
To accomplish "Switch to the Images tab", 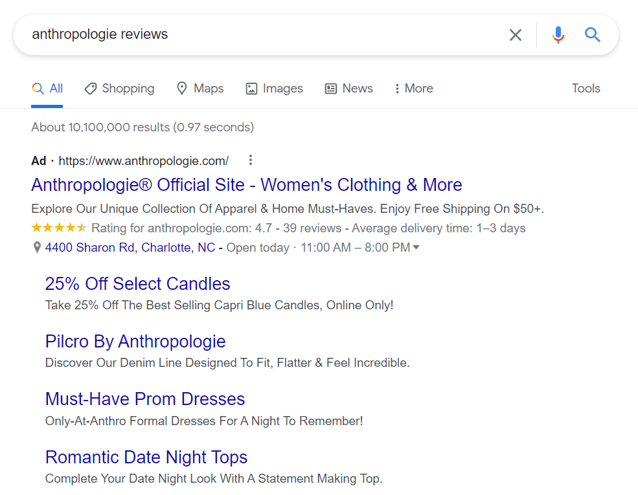I will 275,89.
